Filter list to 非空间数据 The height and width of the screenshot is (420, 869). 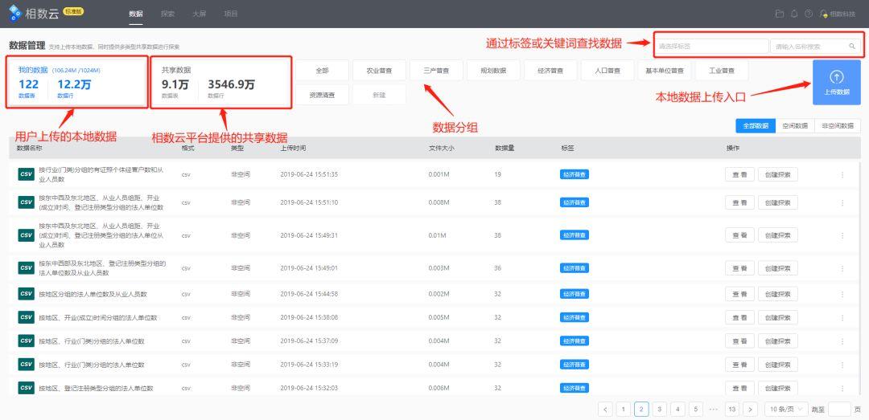pos(838,126)
